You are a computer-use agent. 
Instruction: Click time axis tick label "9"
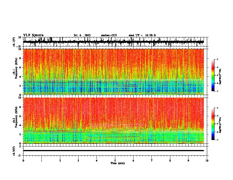click(188, 161)
